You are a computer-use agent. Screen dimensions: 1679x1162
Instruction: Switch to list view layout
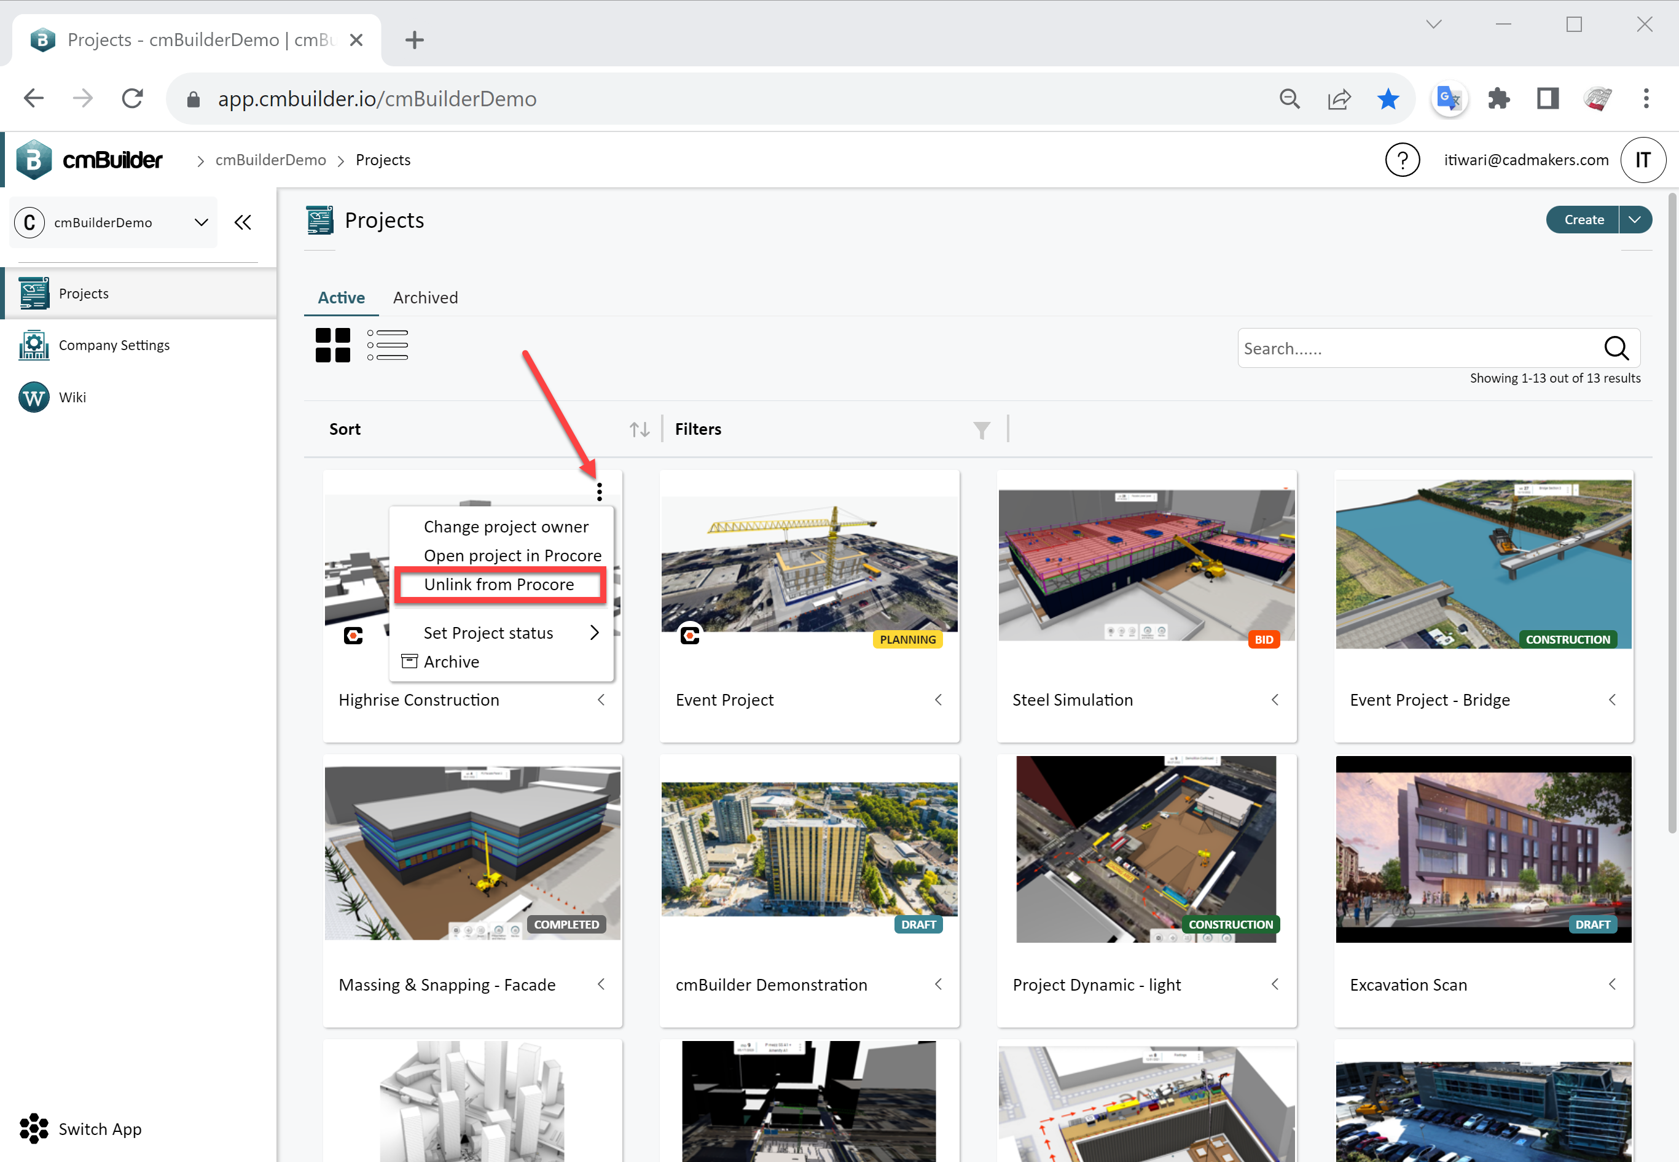[388, 345]
